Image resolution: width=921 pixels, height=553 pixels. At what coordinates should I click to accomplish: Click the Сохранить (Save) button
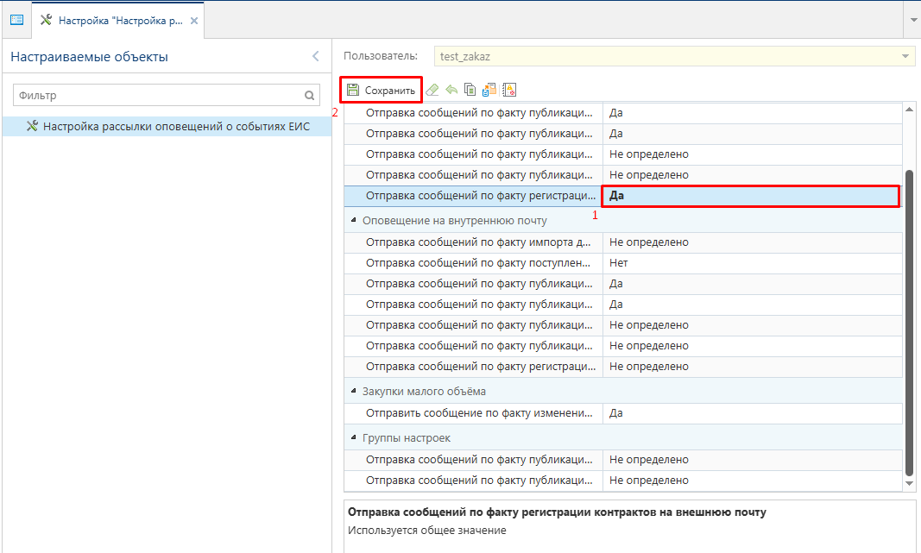pos(382,90)
